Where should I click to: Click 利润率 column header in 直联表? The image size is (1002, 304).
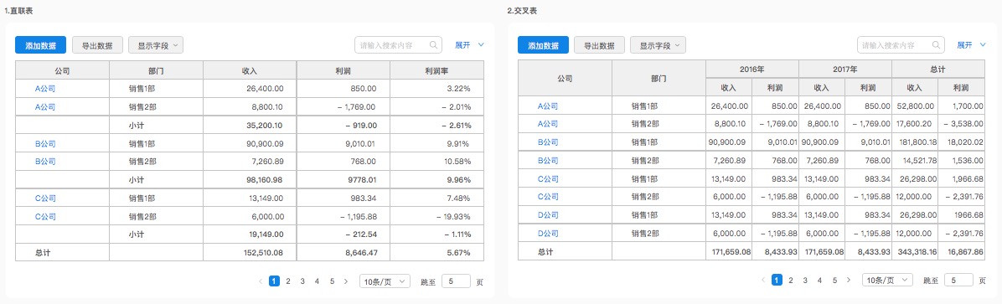pos(436,70)
